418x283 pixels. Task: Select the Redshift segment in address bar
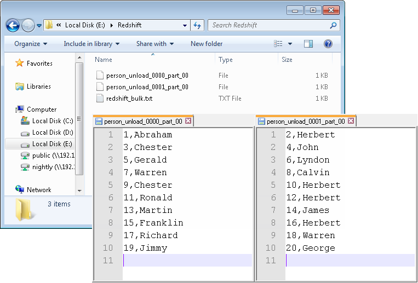(129, 25)
